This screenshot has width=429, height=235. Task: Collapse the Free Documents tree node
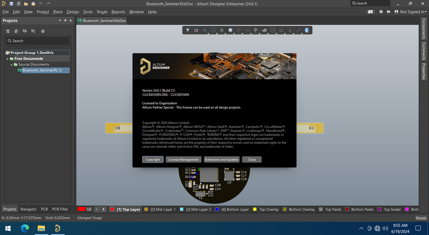[7, 59]
